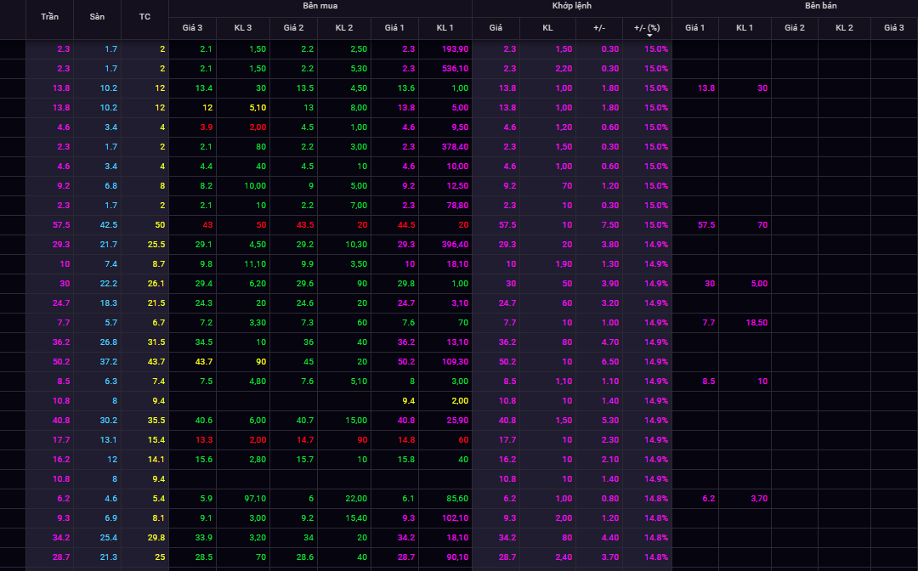Image resolution: width=918 pixels, height=571 pixels.
Task: Sort by the TC column header
Action: [x=144, y=16]
